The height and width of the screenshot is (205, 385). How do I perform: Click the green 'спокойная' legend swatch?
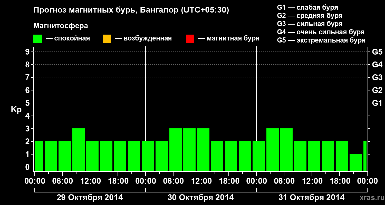click(38, 39)
